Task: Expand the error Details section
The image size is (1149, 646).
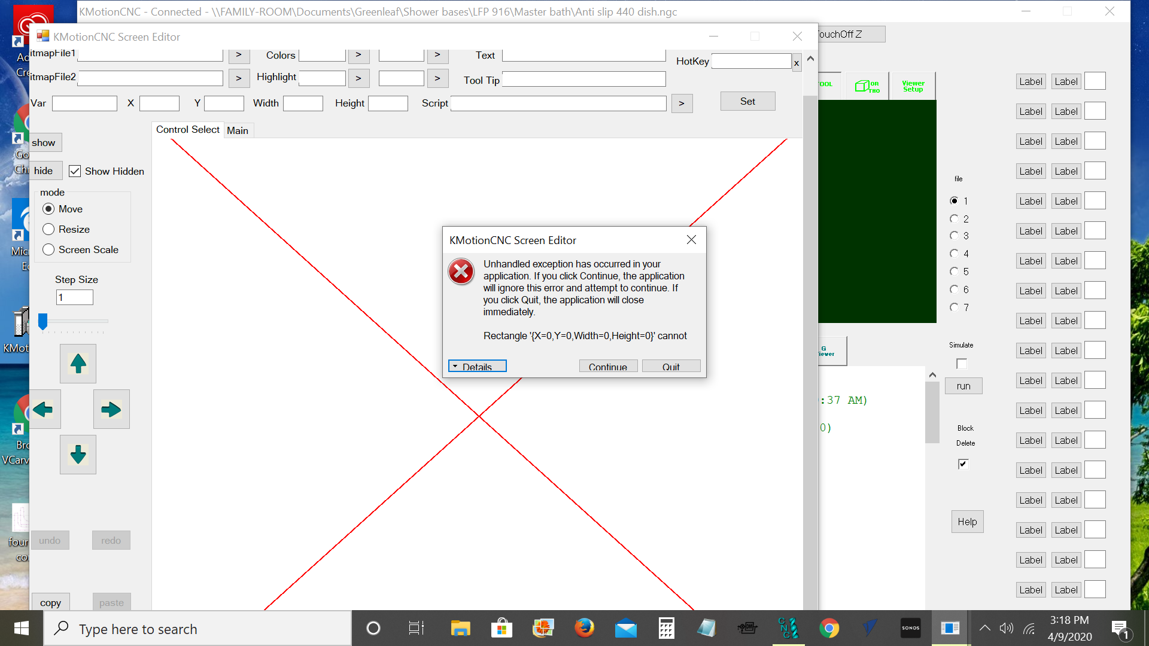Action: tap(477, 366)
